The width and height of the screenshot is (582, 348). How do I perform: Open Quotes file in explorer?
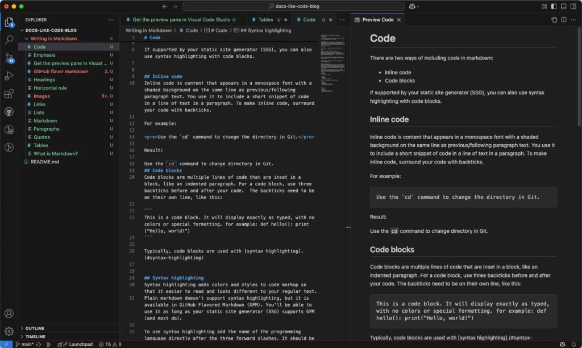pyautogui.click(x=69, y=137)
